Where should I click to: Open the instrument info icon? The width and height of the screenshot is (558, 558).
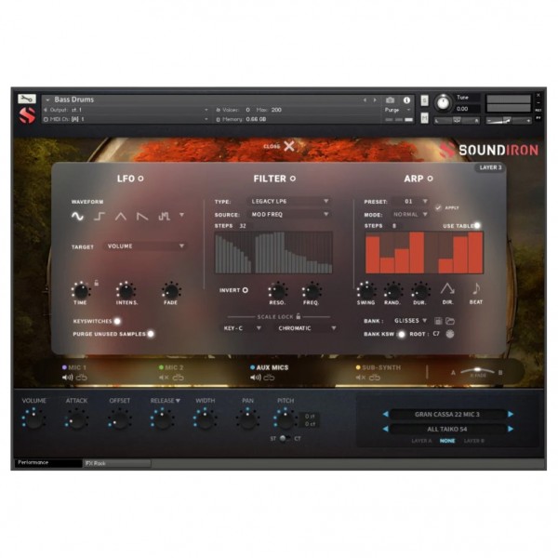pyautogui.click(x=406, y=100)
